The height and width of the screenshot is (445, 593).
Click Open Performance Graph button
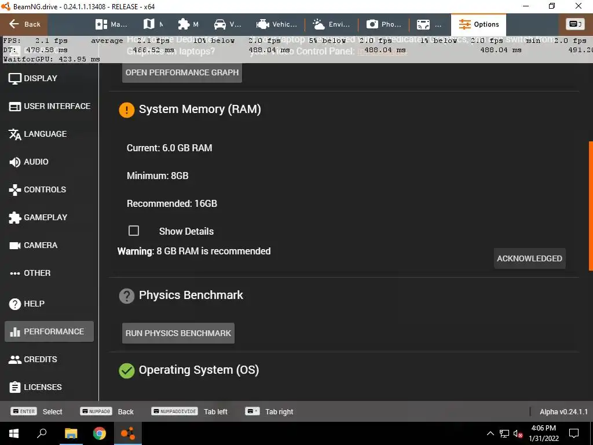click(x=182, y=72)
